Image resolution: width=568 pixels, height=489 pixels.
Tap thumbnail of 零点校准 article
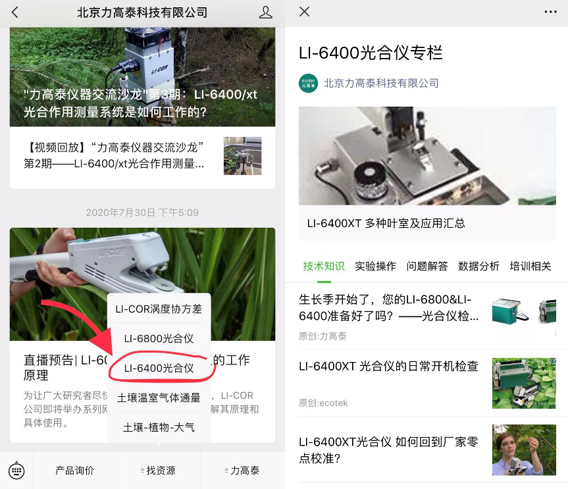[x=524, y=450]
